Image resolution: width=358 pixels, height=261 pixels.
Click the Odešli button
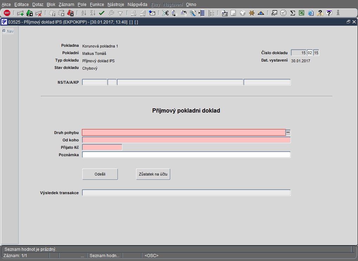pos(100,174)
